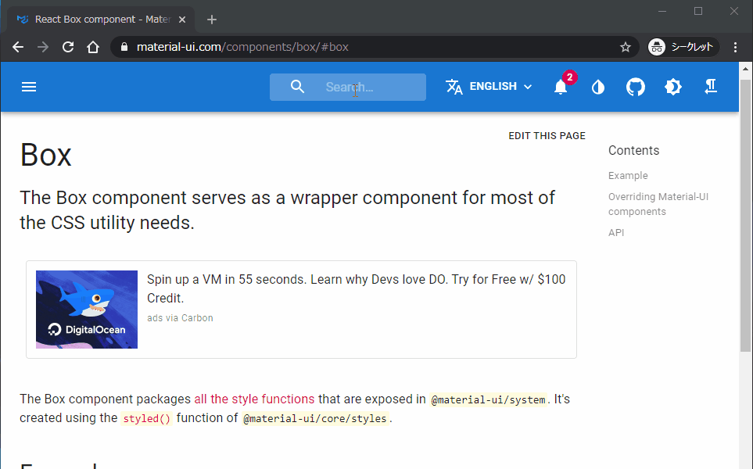Click the address bar URL
The height and width of the screenshot is (469, 753).
(242, 47)
